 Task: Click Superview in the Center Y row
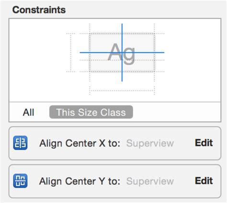pyautogui.click(x=150, y=181)
